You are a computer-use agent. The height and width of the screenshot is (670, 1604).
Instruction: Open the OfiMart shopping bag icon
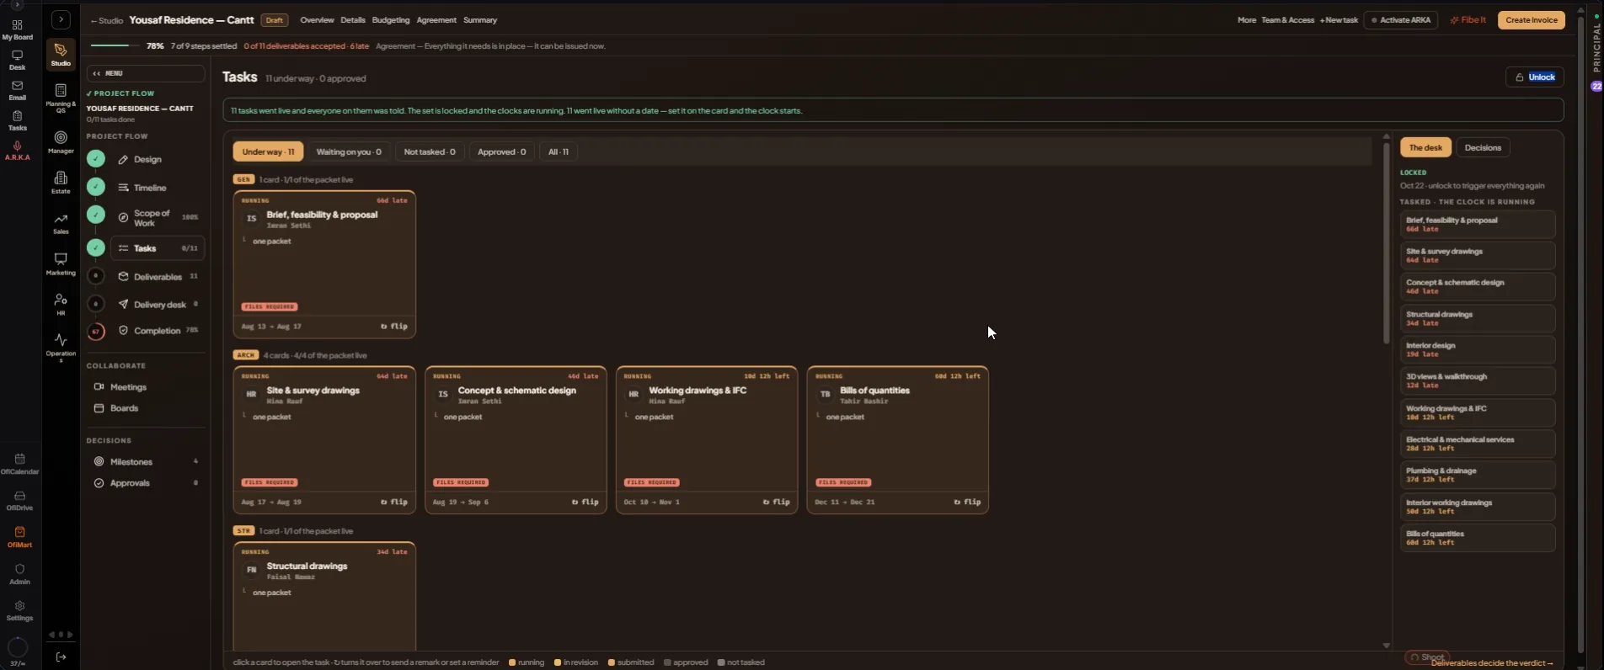(x=19, y=532)
